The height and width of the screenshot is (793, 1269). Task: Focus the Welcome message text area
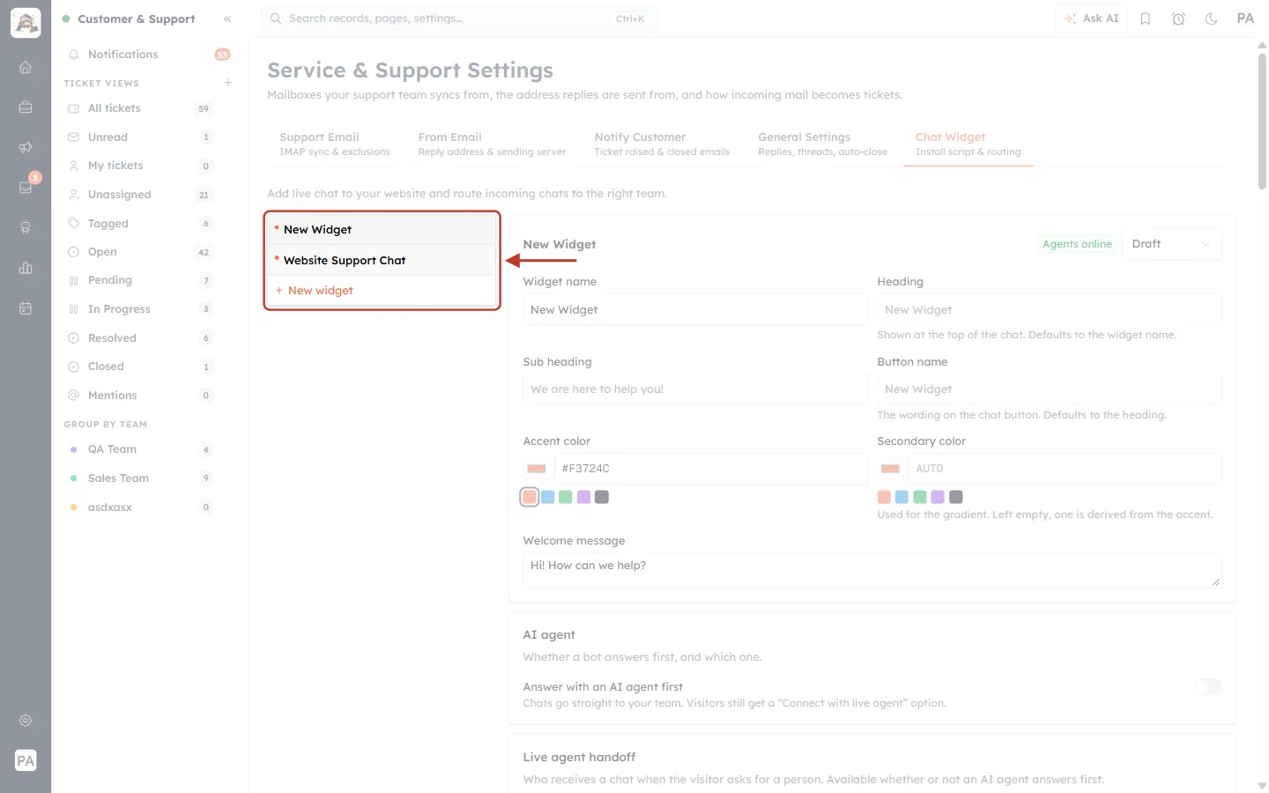click(x=872, y=570)
